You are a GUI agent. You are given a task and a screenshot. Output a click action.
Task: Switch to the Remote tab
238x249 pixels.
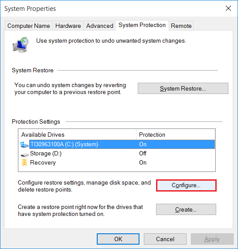181,26
